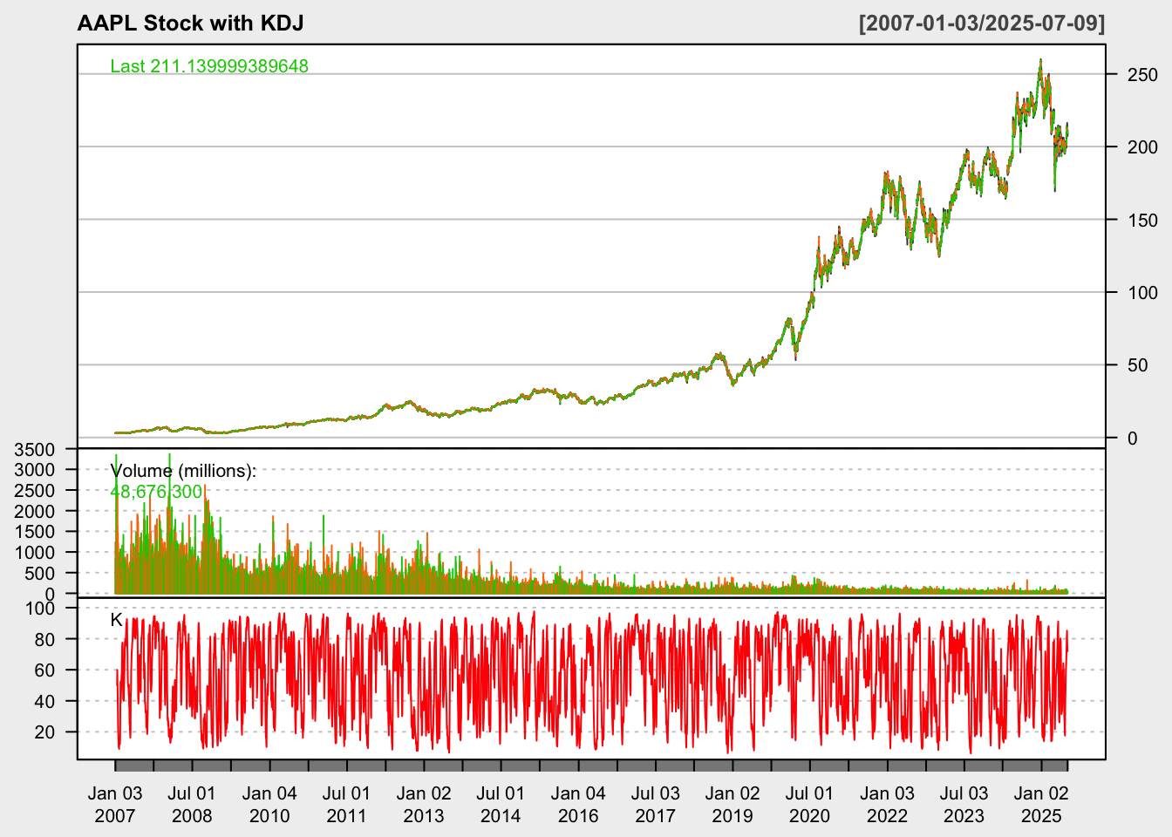Click the 2000 volume axis label
The height and width of the screenshot is (837, 1172).
(34, 512)
